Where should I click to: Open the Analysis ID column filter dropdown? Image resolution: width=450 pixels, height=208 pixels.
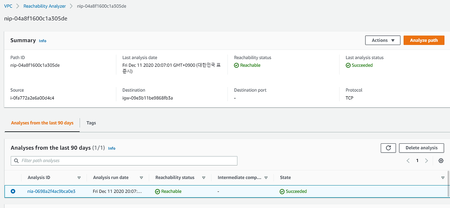[79, 177]
